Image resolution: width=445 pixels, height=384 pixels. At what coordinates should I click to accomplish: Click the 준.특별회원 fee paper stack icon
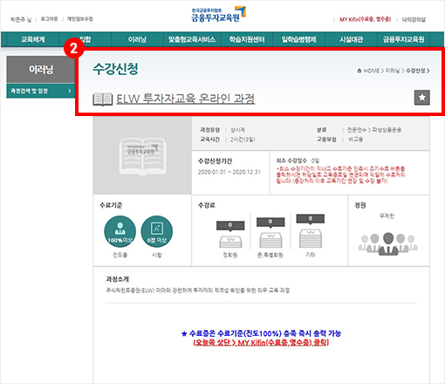point(270,240)
